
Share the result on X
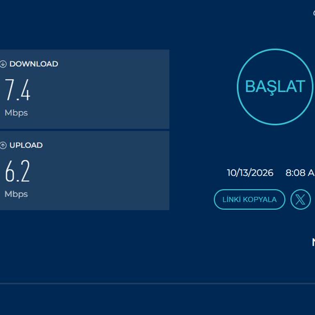[301, 199]
